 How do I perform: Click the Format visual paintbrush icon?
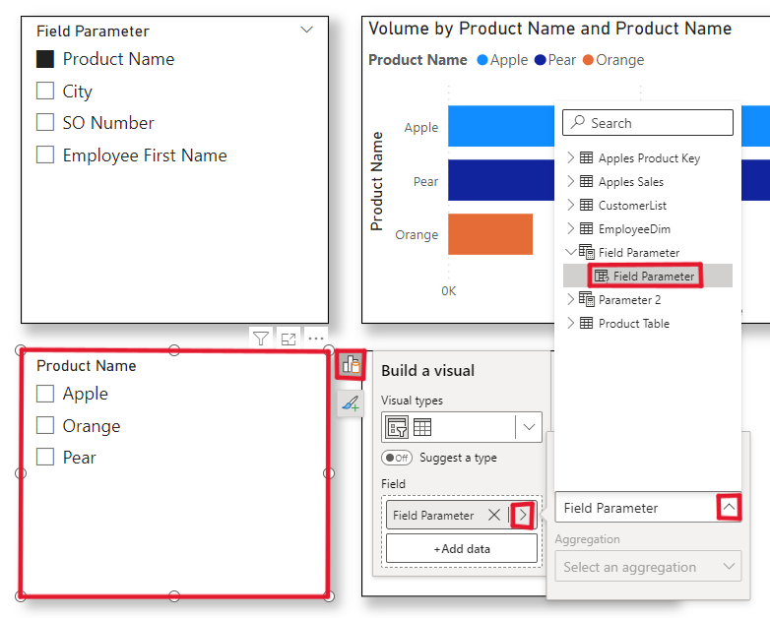[x=351, y=402]
